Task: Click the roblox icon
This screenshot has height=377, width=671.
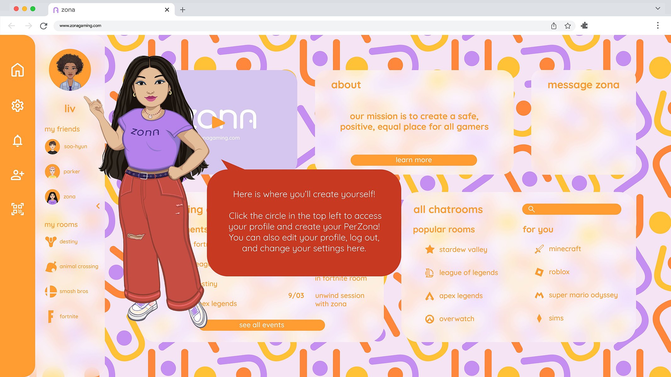Action: pyautogui.click(x=539, y=272)
